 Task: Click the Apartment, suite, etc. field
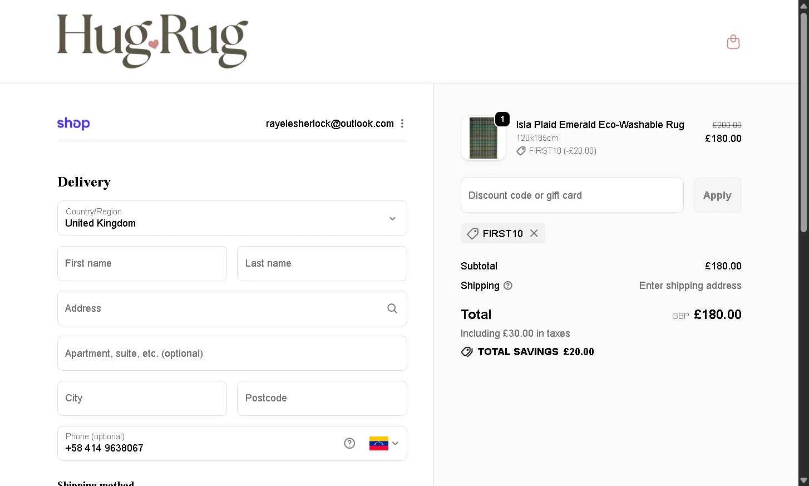[x=232, y=354]
